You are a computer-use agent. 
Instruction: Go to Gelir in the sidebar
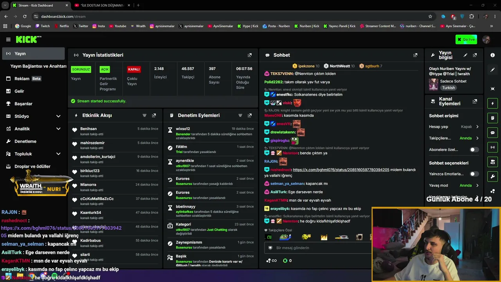point(34,91)
